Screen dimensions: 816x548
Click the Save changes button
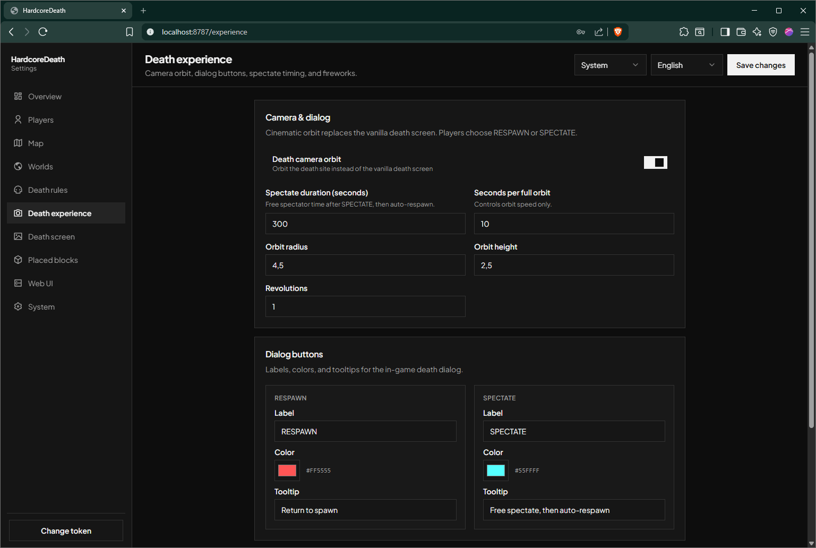(761, 65)
